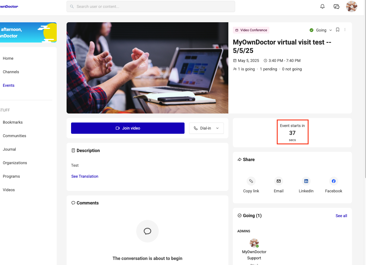Click See all in the Going section
366x265 pixels.
coord(341,216)
